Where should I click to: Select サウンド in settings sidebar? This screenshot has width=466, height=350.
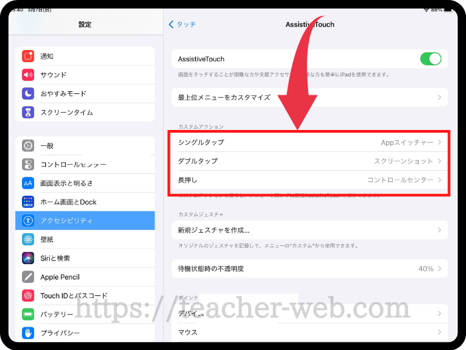[85, 75]
